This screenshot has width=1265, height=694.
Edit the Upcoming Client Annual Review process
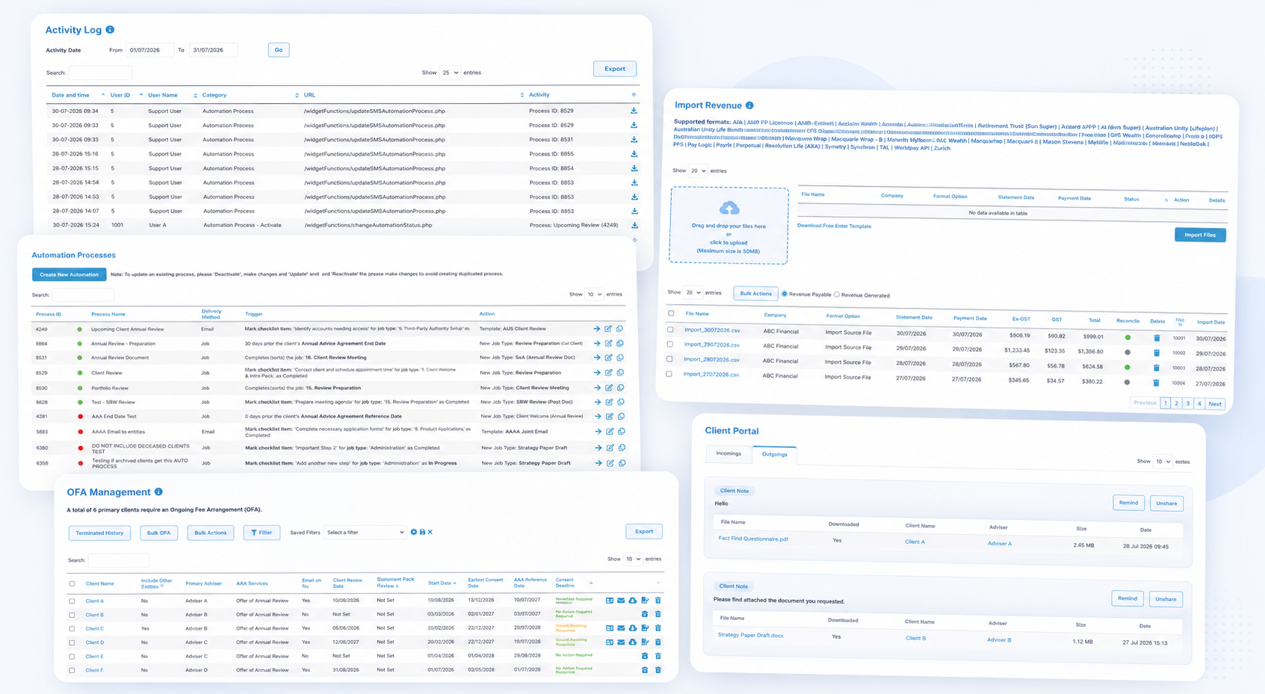click(x=608, y=329)
